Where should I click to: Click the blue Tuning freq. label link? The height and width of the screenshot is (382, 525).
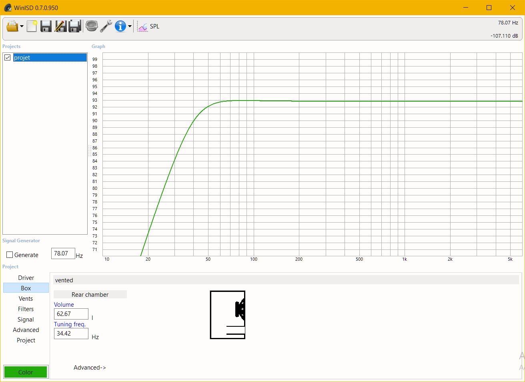[x=70, y=324]
